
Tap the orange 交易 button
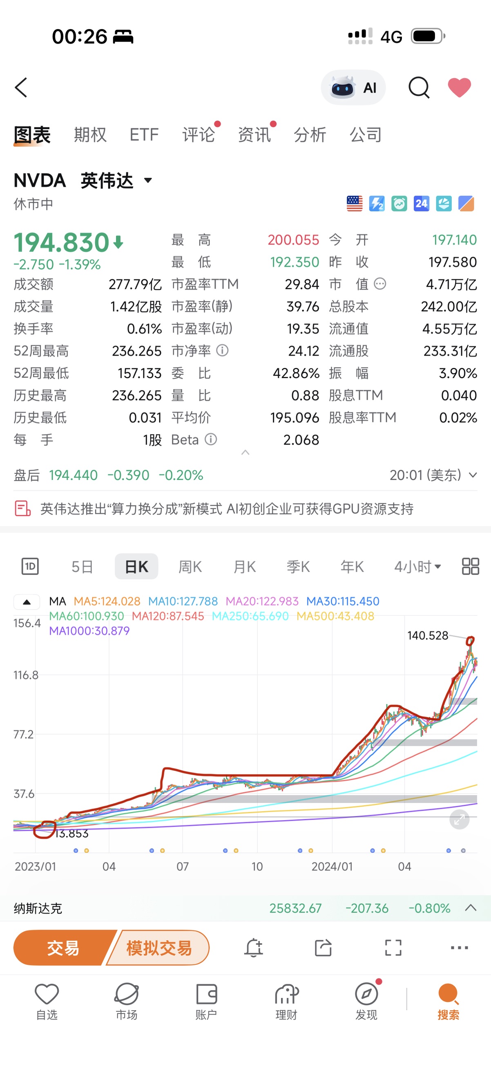pos(63,948)
